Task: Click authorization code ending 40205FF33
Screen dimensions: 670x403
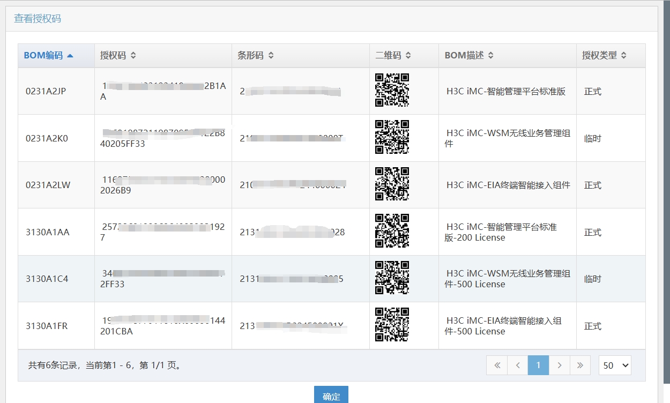Action: coord(163,138)
